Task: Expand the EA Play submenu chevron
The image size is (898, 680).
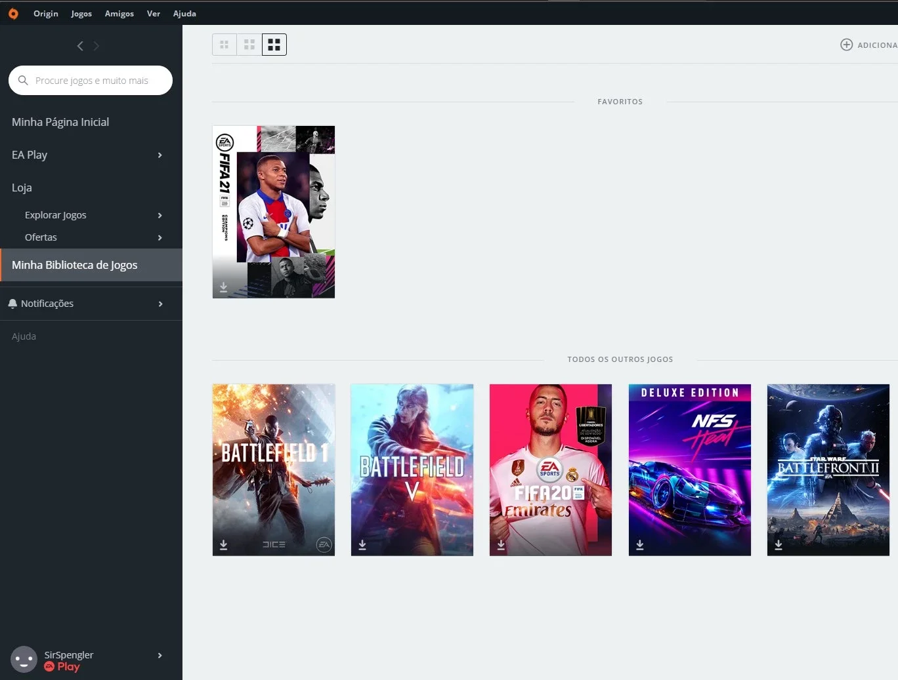Action: tap(160, 155)
